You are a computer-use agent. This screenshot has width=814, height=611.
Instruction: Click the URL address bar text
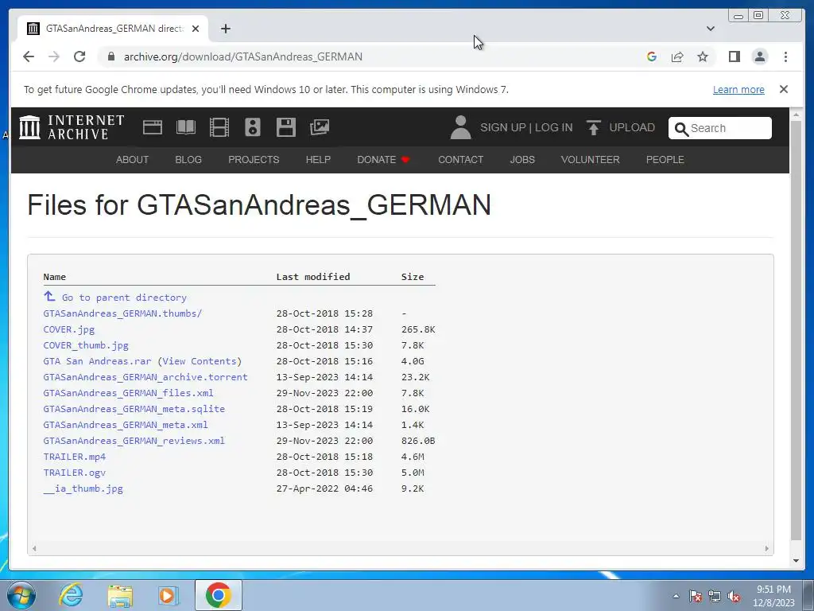[x=243, y=56]
